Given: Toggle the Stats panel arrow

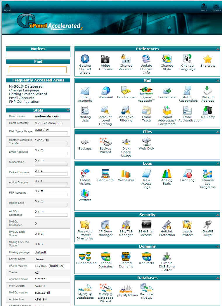Looking at the screenshot, I should [x=68, y=110].
